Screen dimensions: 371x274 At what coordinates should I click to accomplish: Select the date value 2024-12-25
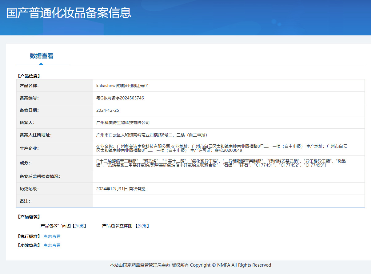pos(108,110)
